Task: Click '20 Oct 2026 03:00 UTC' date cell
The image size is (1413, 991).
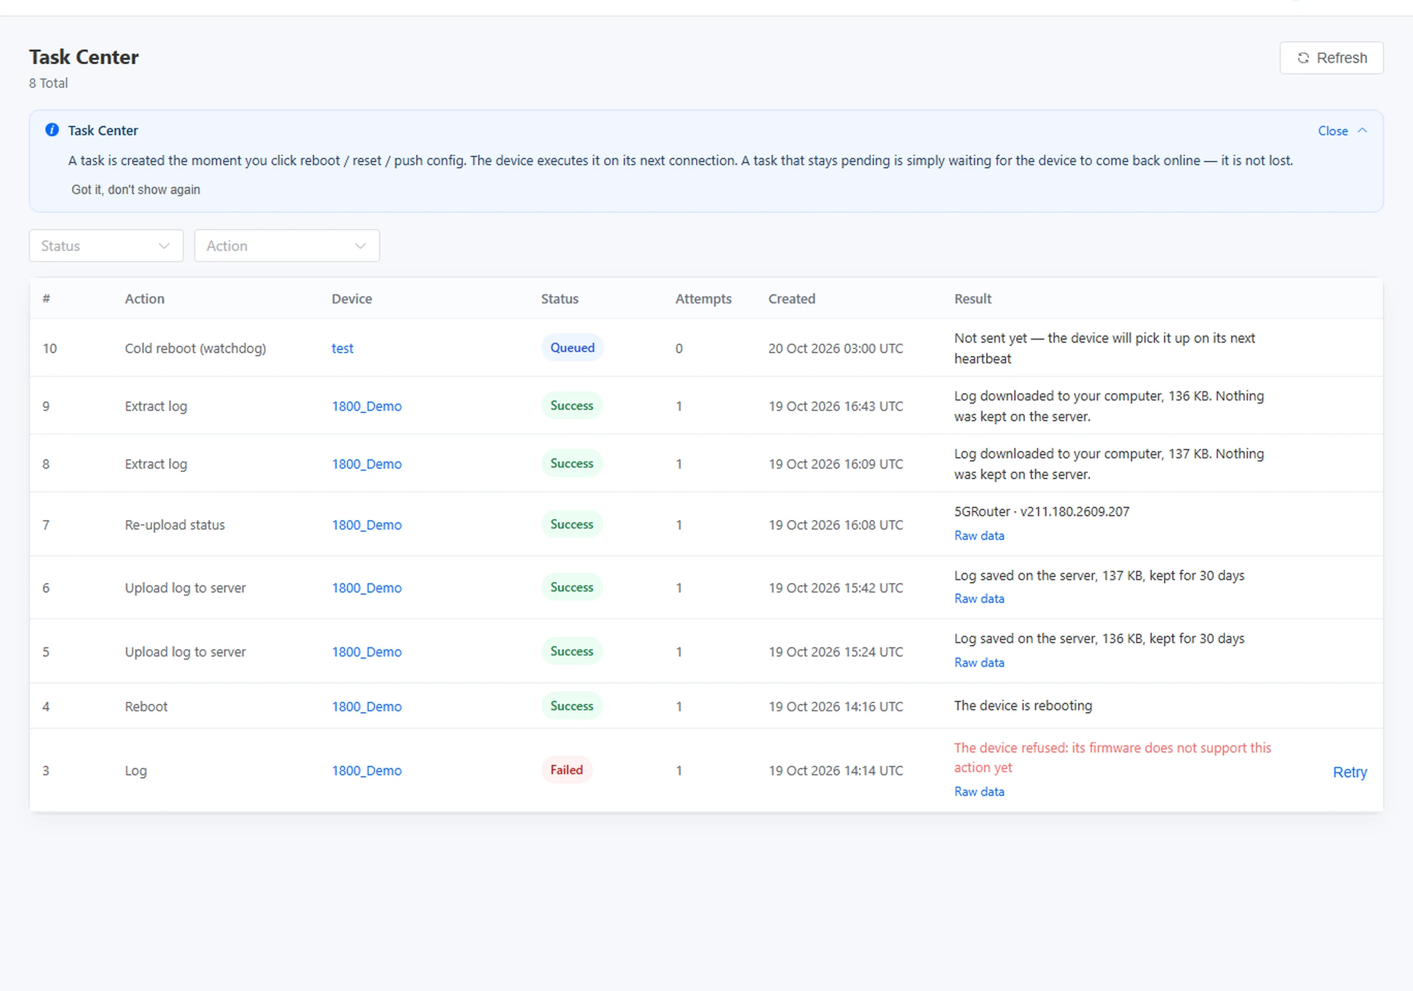Action: (x=835, y=348)
